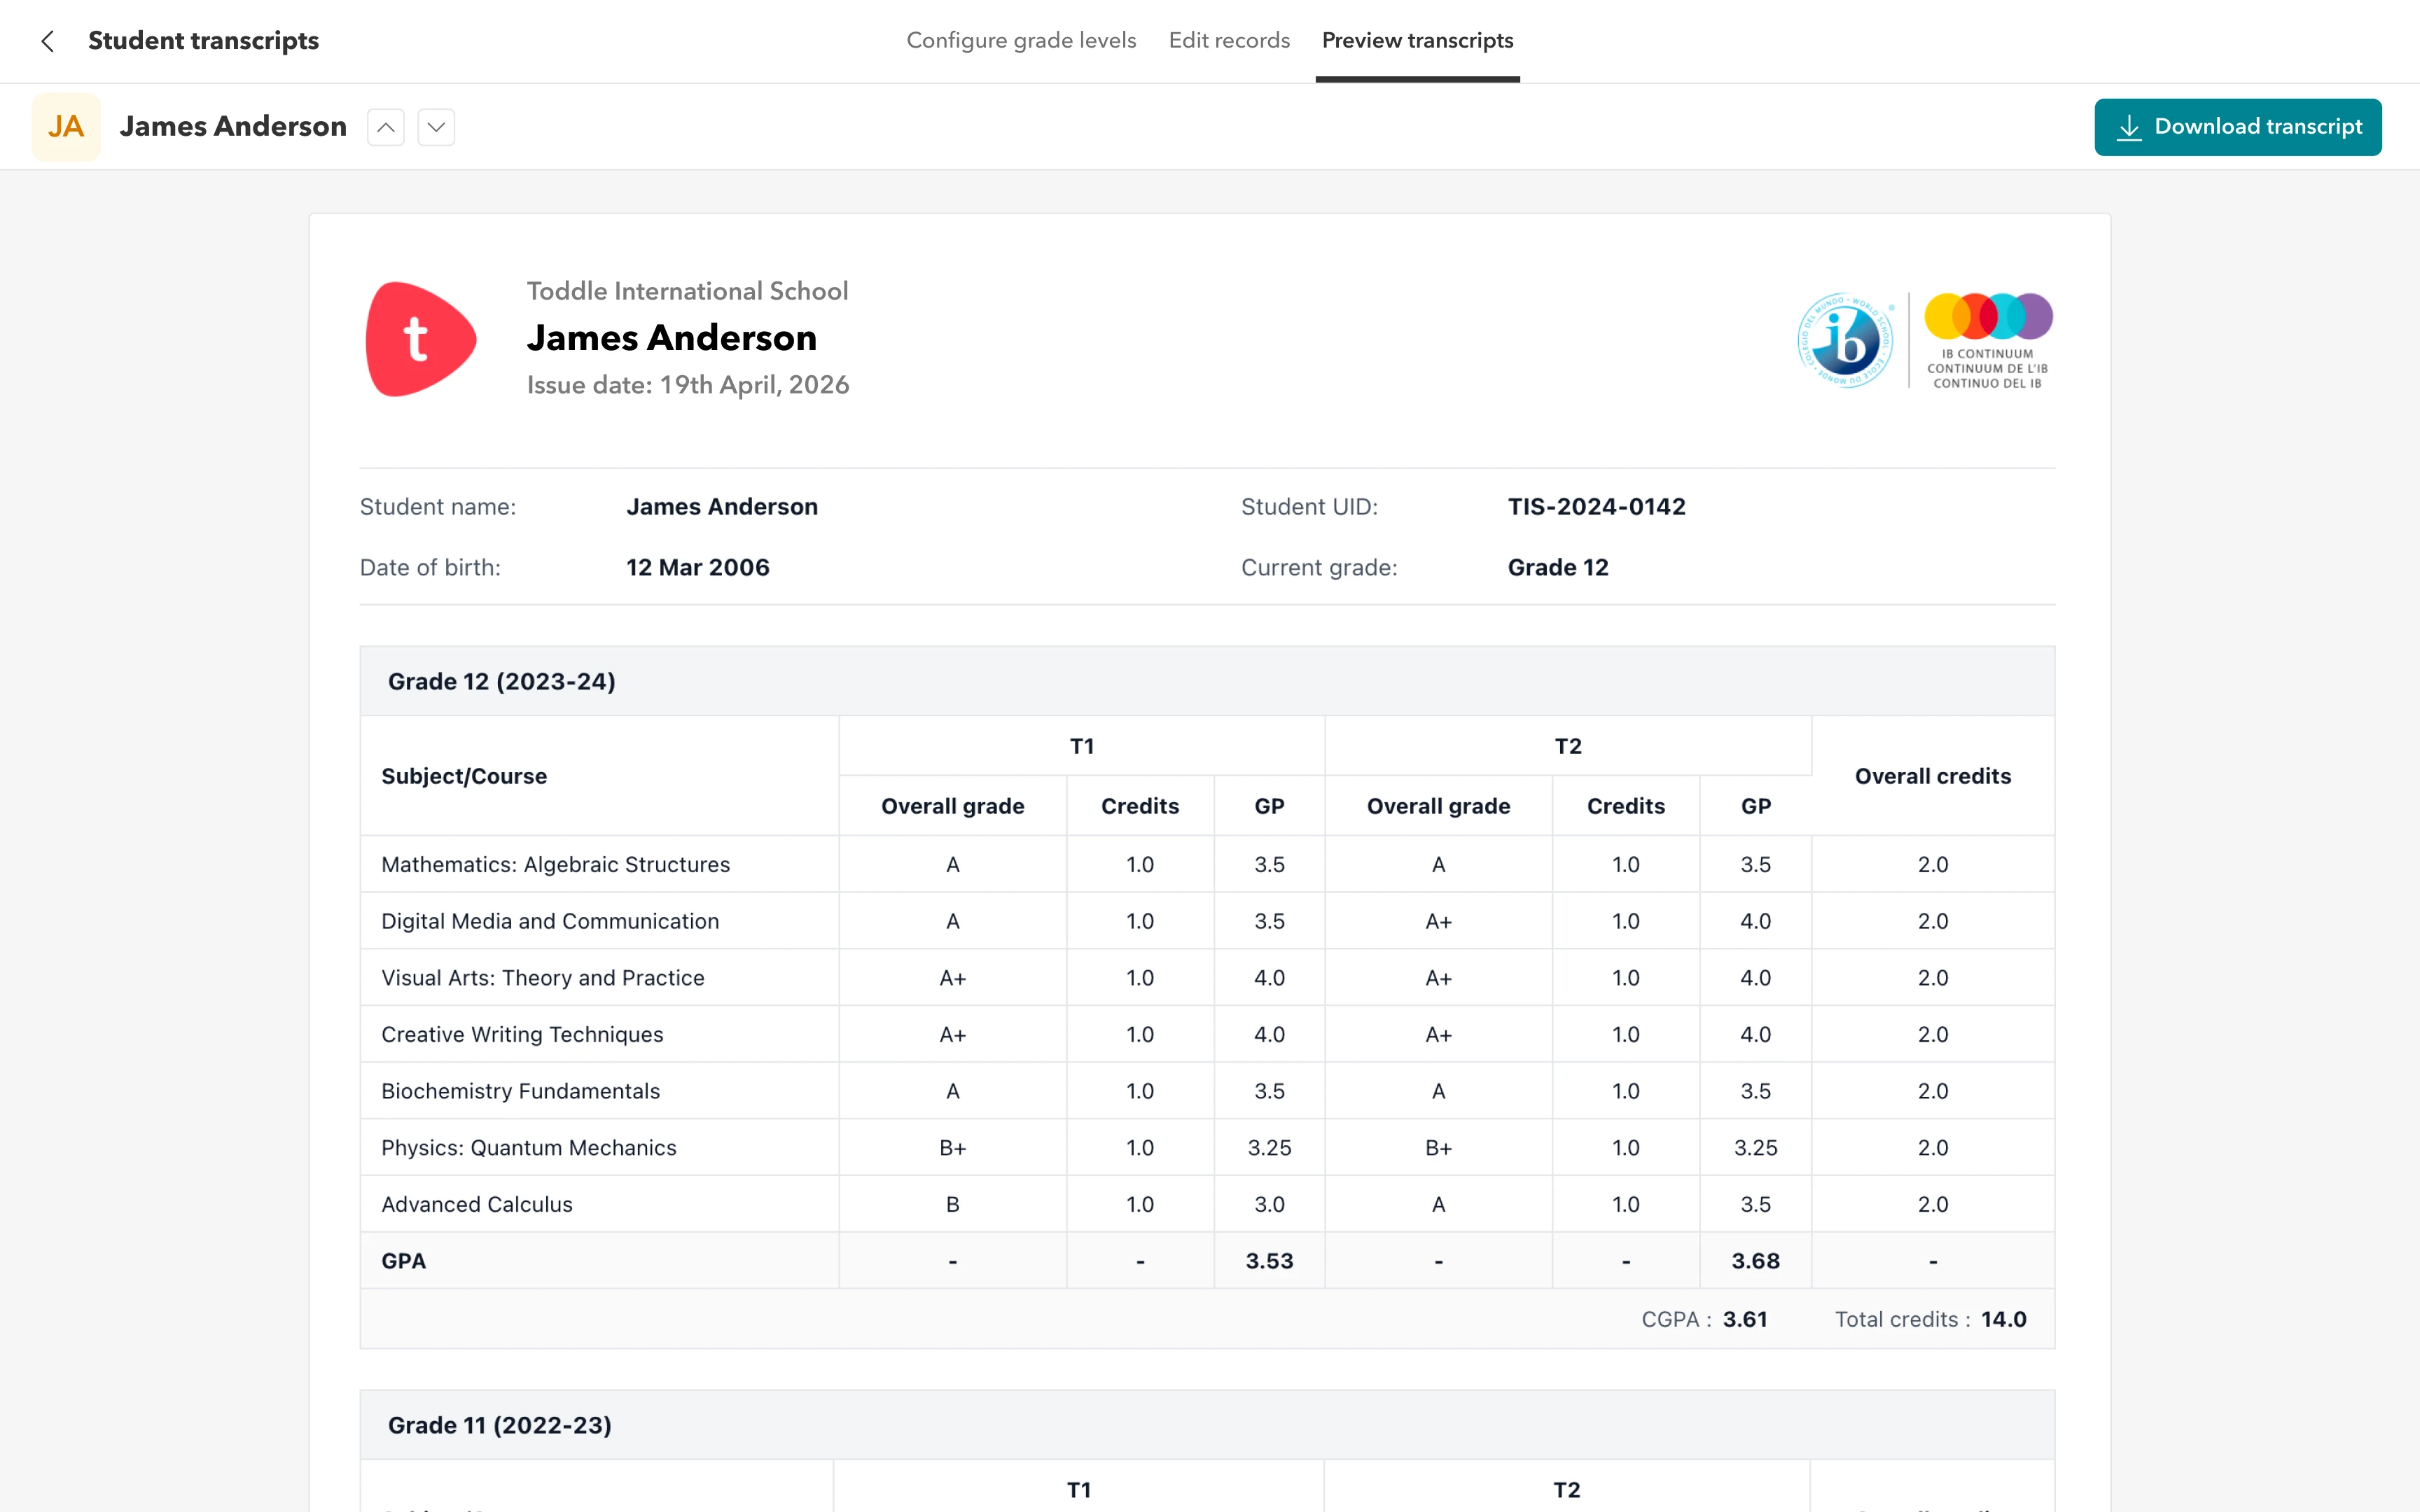Click the IB World School logo

tap(1845, 340)
